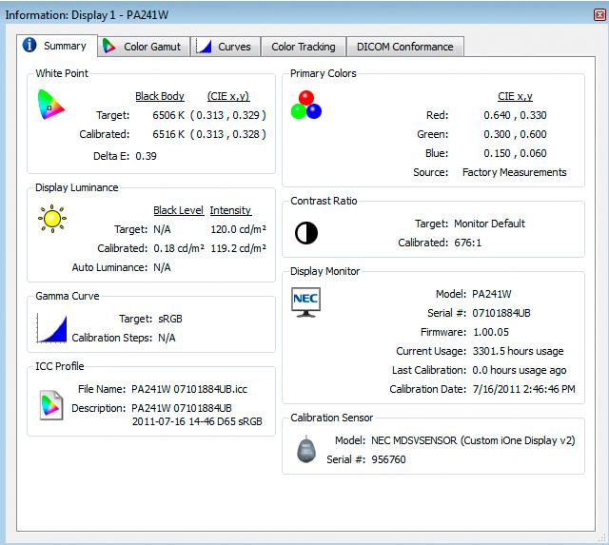Click the Black Level column header
609x545 pixels.
pyautogui.click(x=178, y=210)
